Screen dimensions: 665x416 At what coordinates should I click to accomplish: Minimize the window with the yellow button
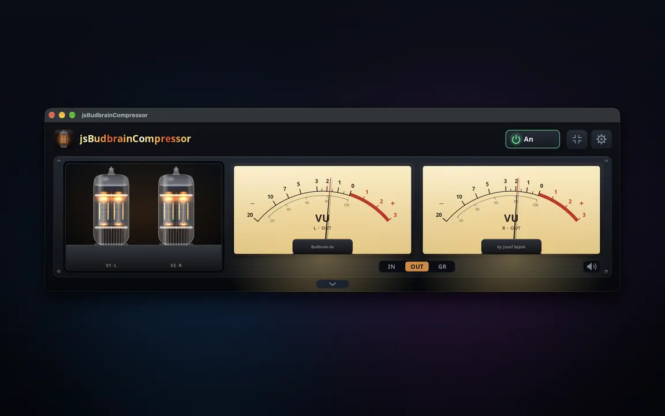[62, 115]
